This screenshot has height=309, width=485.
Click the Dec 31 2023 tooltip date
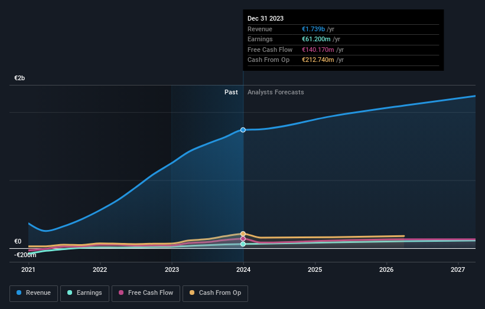[265, 18]
